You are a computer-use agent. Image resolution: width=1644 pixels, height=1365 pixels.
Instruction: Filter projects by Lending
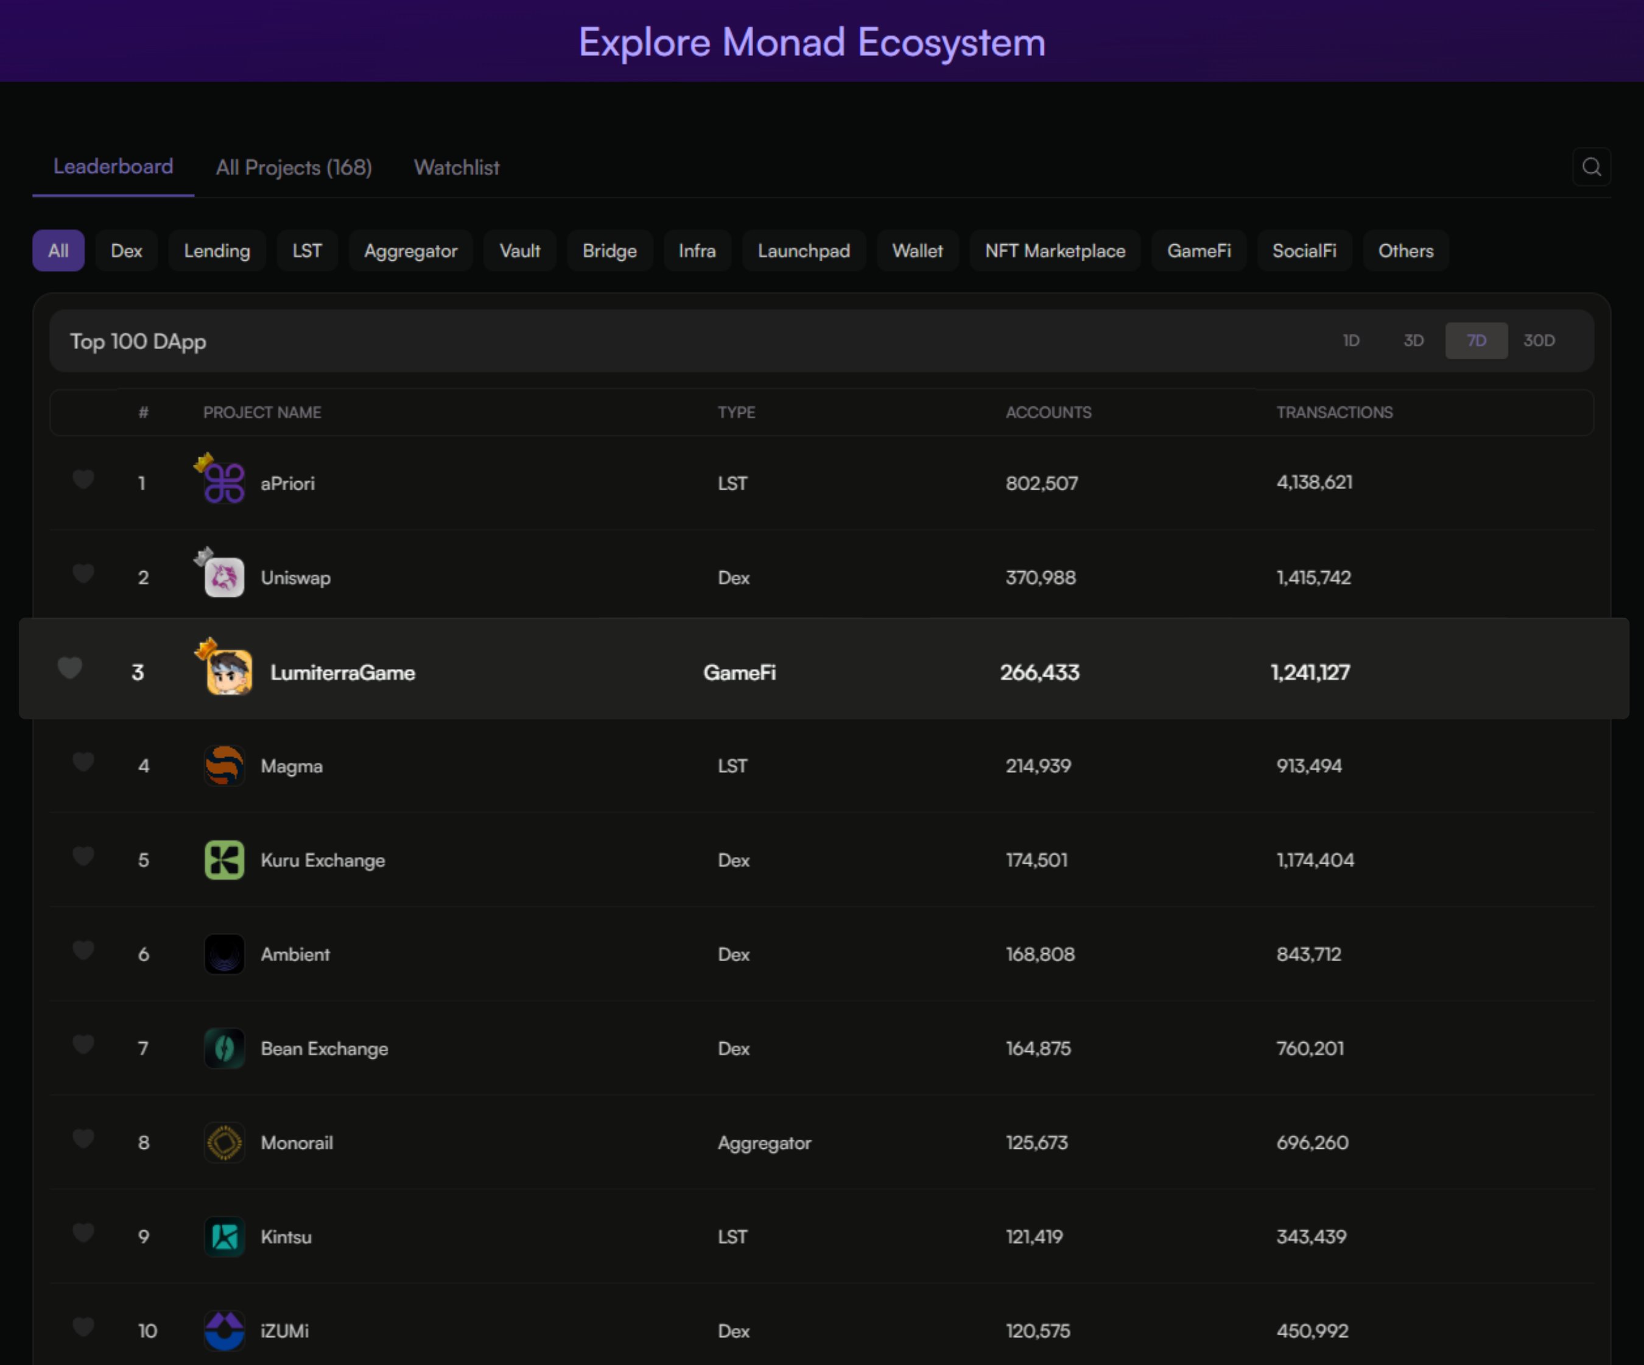[x=217, y=250]
